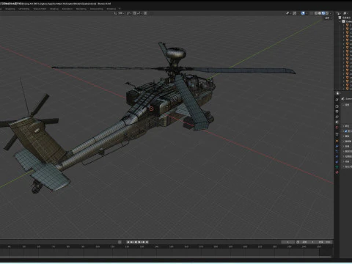Open the Particles properties tab
The width and height of the screenshot is (352, 264).
click(337, 151)
